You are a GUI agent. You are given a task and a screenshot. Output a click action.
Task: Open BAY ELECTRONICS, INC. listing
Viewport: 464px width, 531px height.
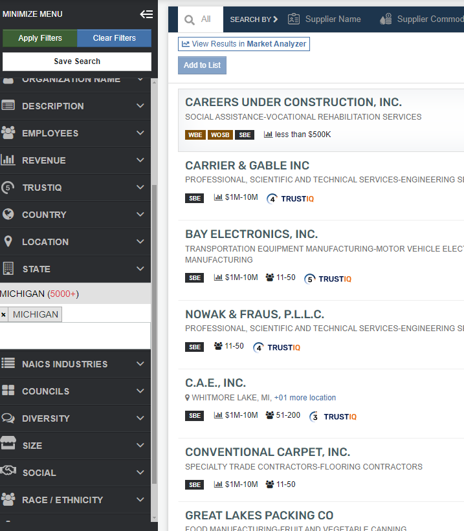click(251, 234)
